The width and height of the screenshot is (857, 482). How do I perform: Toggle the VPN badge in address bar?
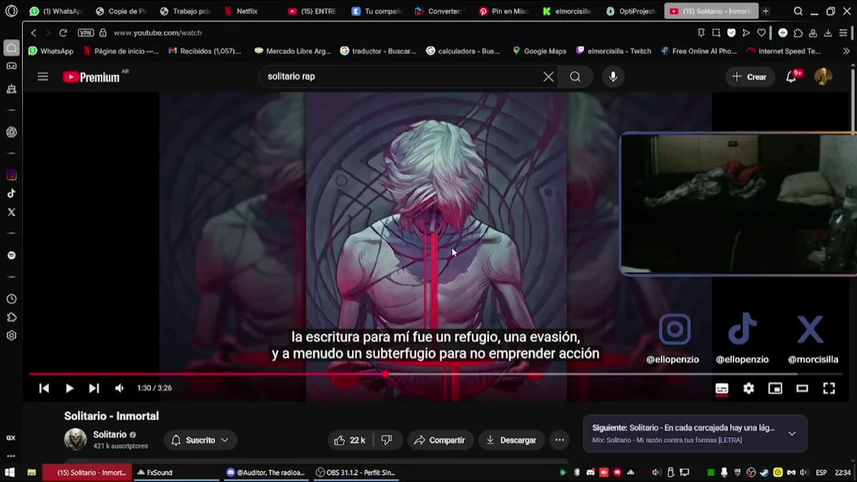pos(86,33)
